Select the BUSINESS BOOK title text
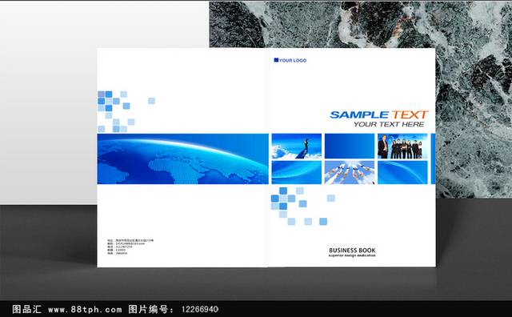The image size is (512, 317). [x=352, y=251]
